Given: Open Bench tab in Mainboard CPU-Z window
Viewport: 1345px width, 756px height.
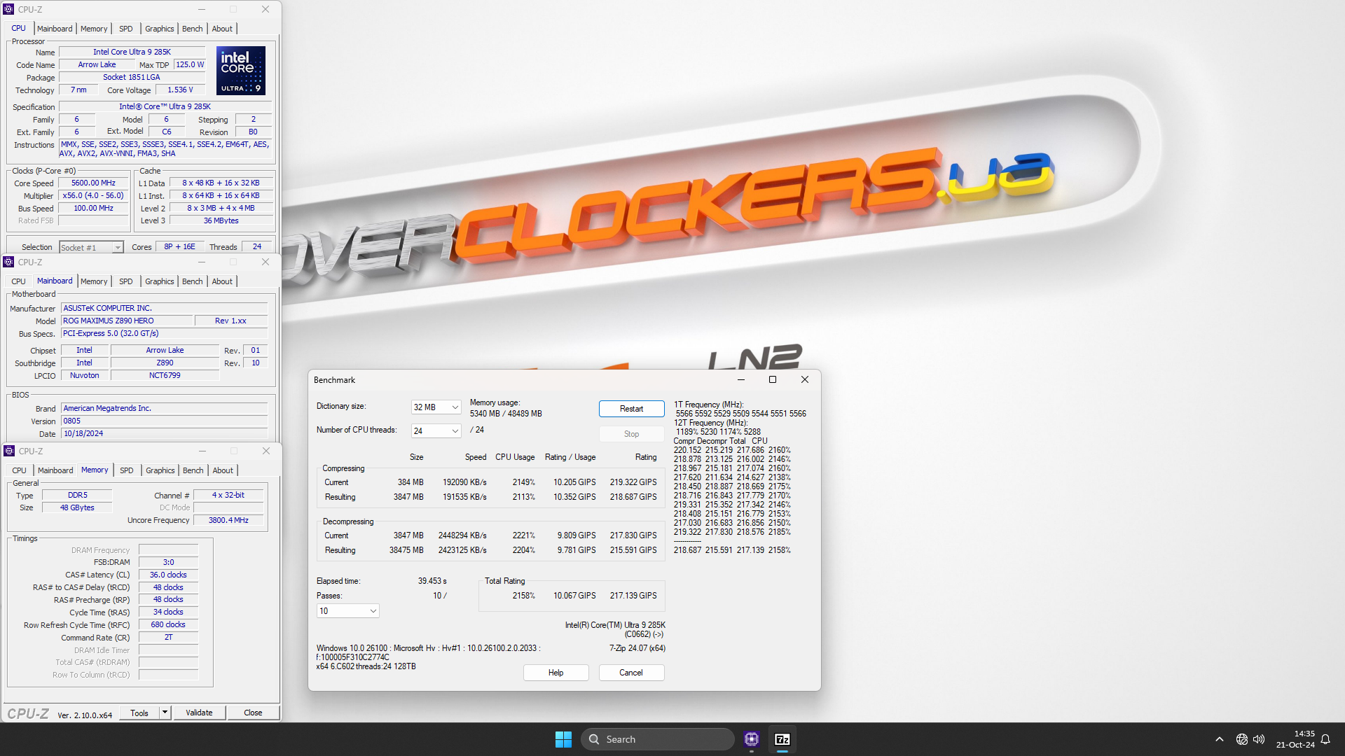Looking at the screenshot, I should coord(193,281).
